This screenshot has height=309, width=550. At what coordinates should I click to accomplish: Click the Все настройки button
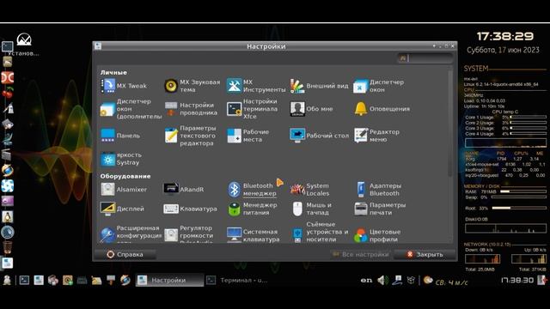click(361, 255)
